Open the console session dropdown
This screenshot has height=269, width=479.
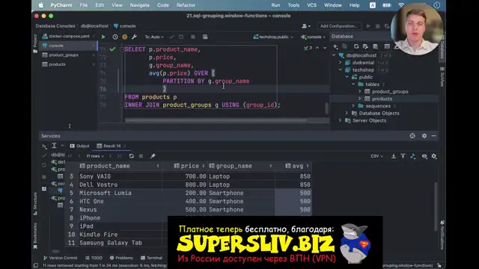(314, 37)
